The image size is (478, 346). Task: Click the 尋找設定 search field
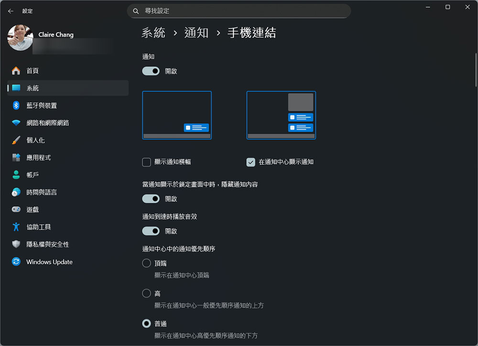tap(239, 10)
